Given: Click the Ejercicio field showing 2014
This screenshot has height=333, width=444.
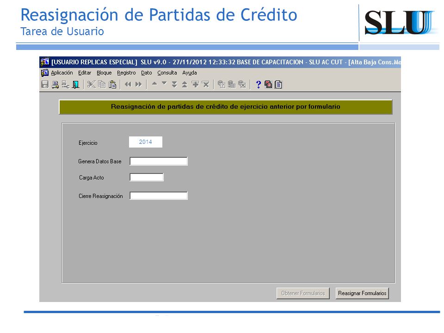Looking at the screenshot, I should [x=146, y=142].
